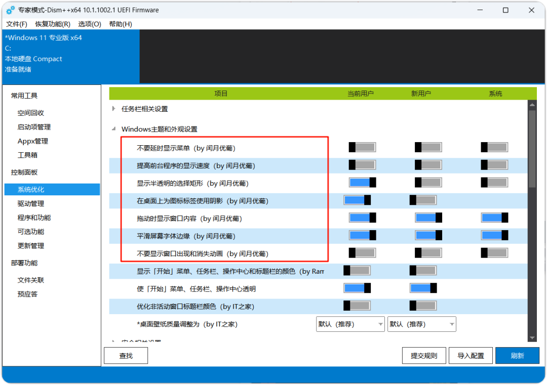Disable 平滑屏幕字体边缘 for 系统

(494, 235)
